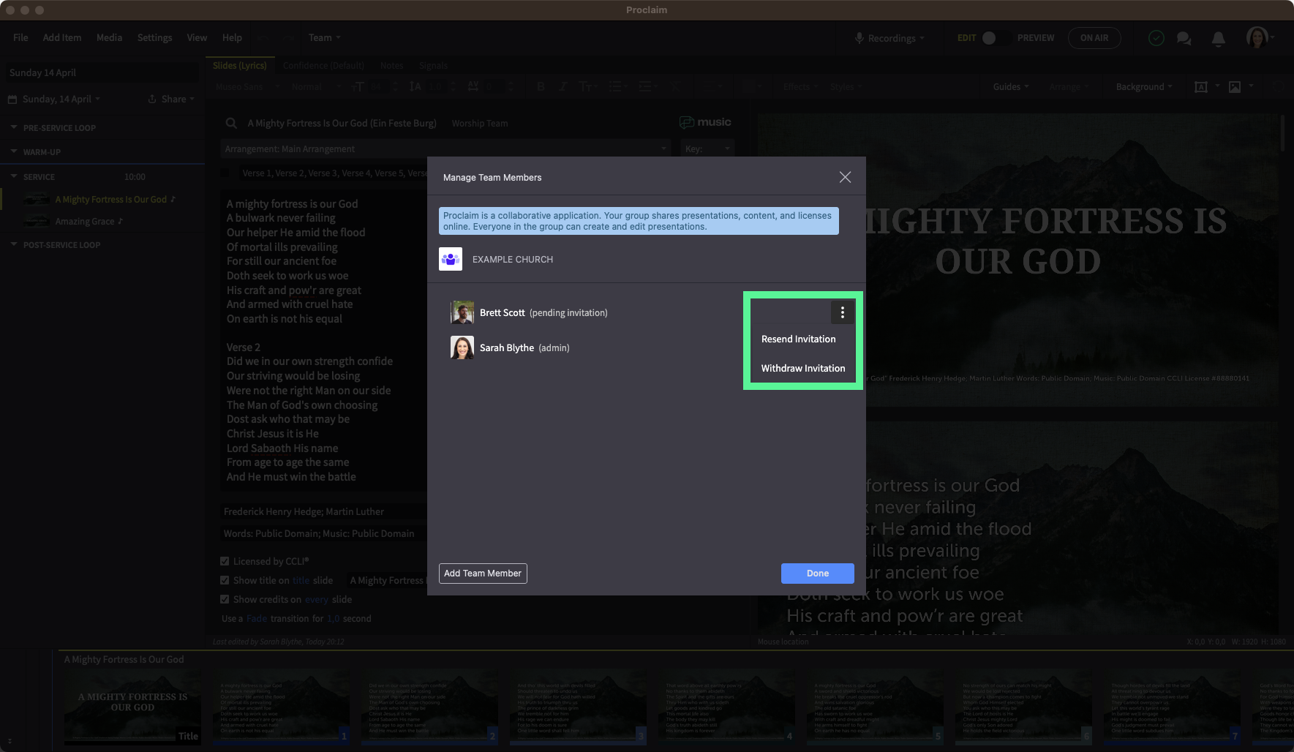Toggle the Show title on slide checkbox

tap(225, 580)
